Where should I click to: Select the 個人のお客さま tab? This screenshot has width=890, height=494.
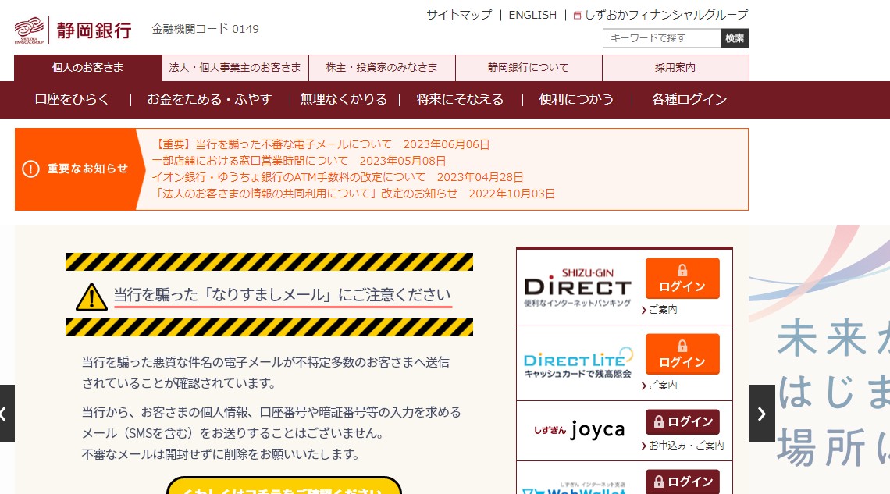click(x=88, y=67)
